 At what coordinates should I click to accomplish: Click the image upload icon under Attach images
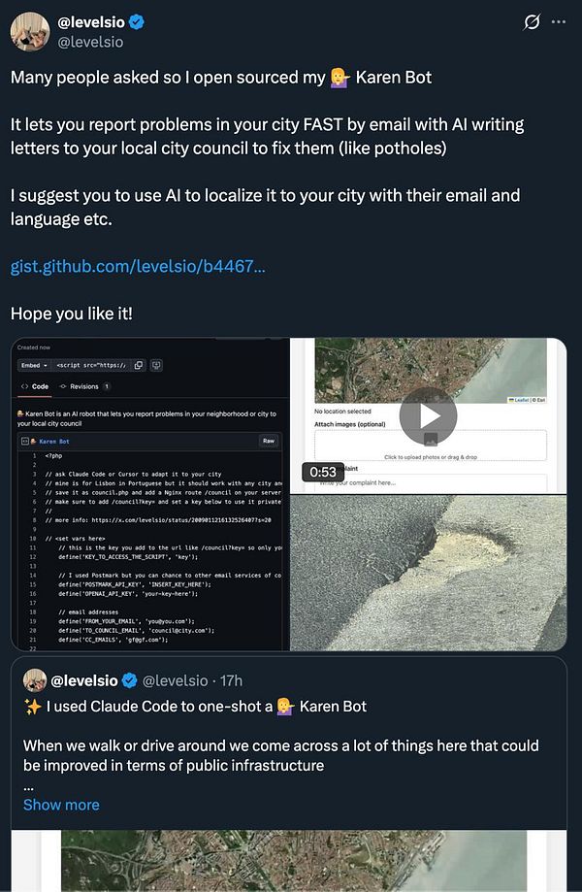tap(433, 438)
